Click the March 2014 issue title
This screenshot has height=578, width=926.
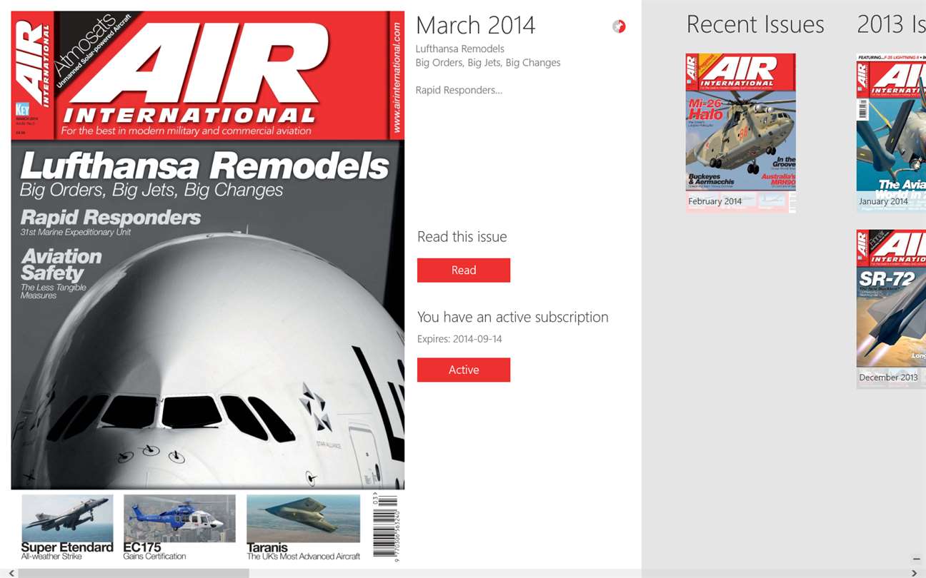tap(475, 26)
